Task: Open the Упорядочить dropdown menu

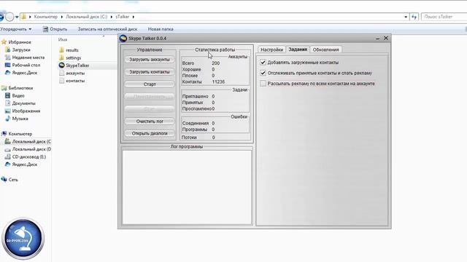Action: click(x=15, y=29)
